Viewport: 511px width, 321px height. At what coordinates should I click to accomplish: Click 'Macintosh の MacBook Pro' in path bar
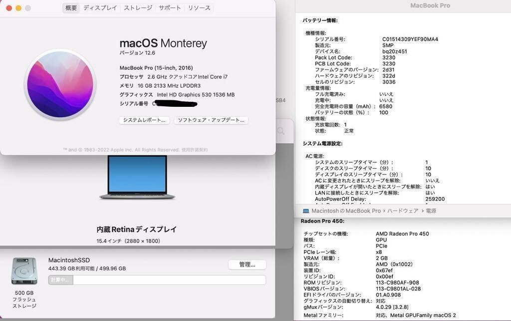pos(346,211)
